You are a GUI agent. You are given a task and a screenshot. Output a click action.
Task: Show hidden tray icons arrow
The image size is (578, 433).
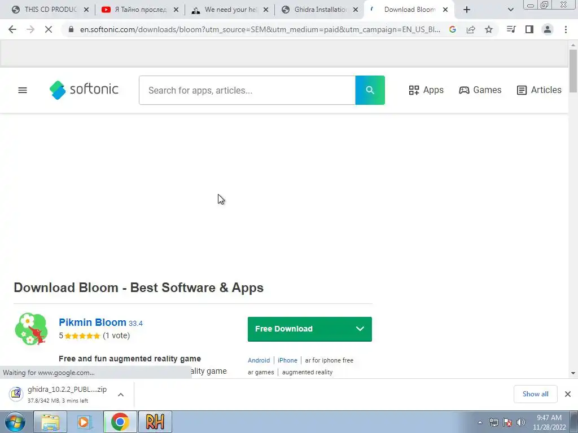[x=480, y=422]
